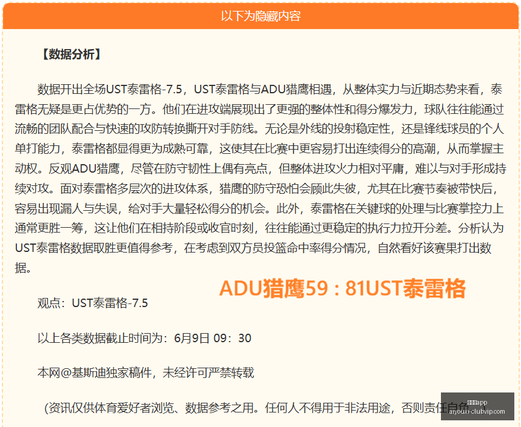Screen dimensions: 521x427
Task: Click paragraph line starting '通常更胜一筹'
Action: pos(260,228)
